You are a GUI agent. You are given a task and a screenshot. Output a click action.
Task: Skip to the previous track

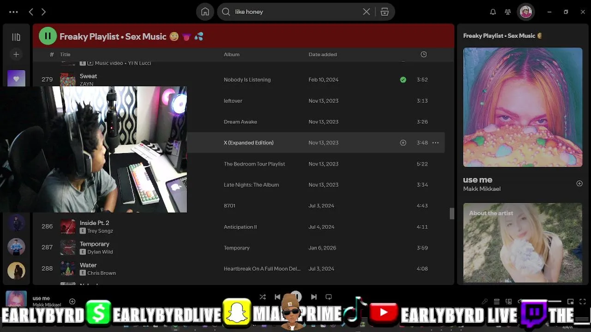(x=277, y=297)
